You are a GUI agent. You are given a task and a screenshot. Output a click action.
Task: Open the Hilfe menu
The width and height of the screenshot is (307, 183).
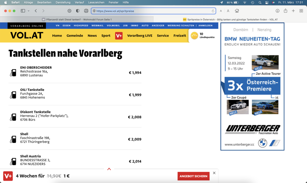click(126, 2)
